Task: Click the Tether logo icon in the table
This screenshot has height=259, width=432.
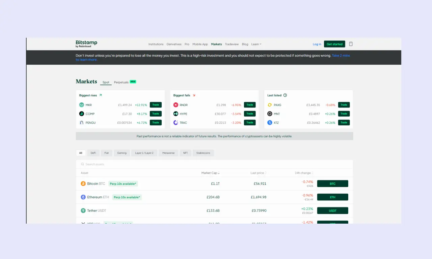Action: coord(83,211)
